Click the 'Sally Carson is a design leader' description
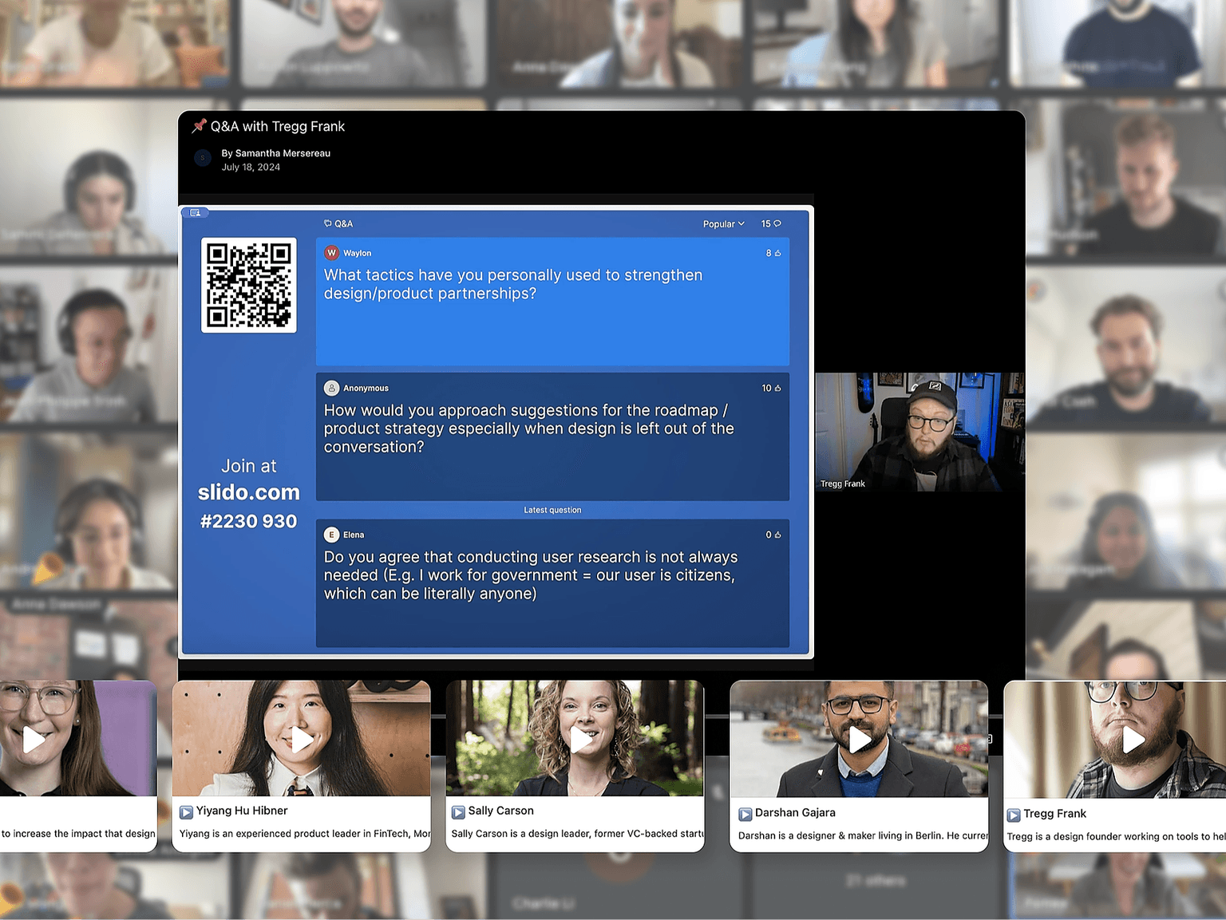This screenshot has width=1226, height=920. click(x=578, y=834)
